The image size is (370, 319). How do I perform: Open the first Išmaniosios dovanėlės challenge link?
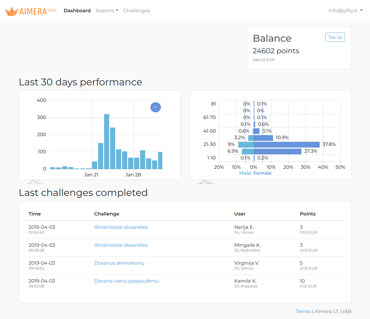pyautogui.click(x=121, y=227)
